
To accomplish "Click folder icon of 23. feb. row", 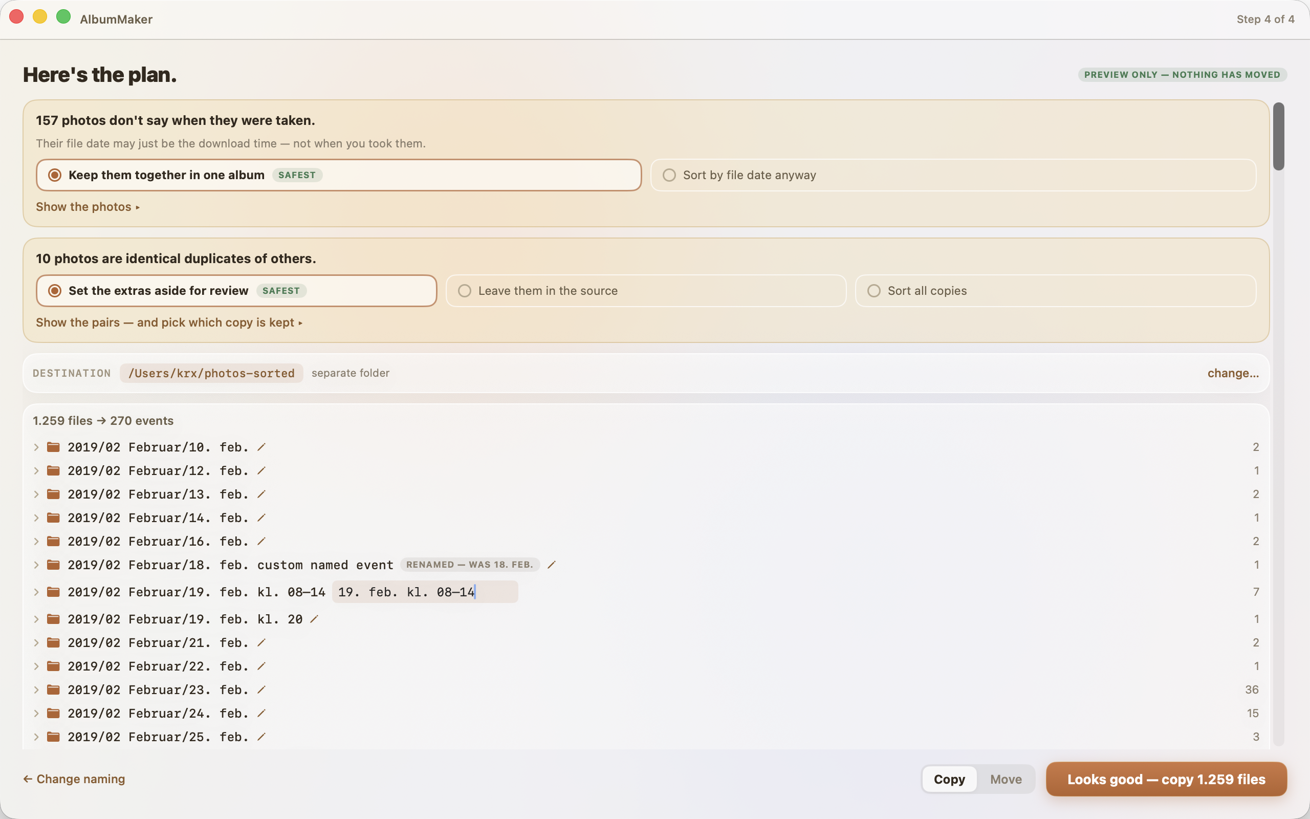I will coord(53,689).
